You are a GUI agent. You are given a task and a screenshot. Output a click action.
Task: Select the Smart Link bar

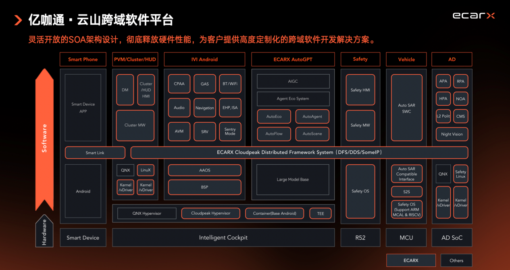tap(95, 153)
